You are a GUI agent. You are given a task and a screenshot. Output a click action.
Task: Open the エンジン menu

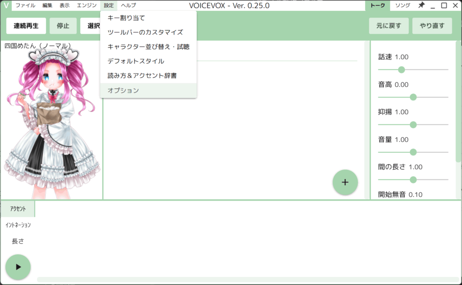(x=87, y=5)
